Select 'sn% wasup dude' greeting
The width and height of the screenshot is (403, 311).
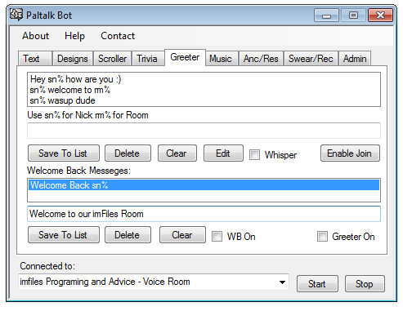204,100
